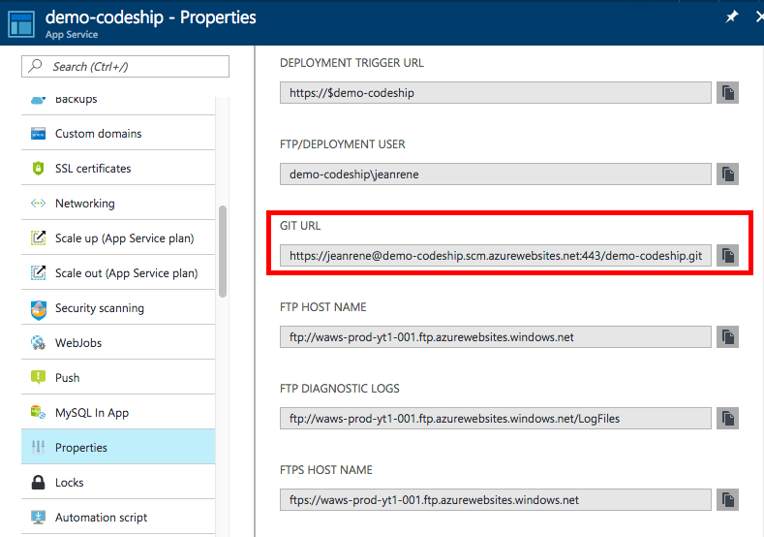Click the FTP Host Name field
764x537 pixels.
(496, 337)
